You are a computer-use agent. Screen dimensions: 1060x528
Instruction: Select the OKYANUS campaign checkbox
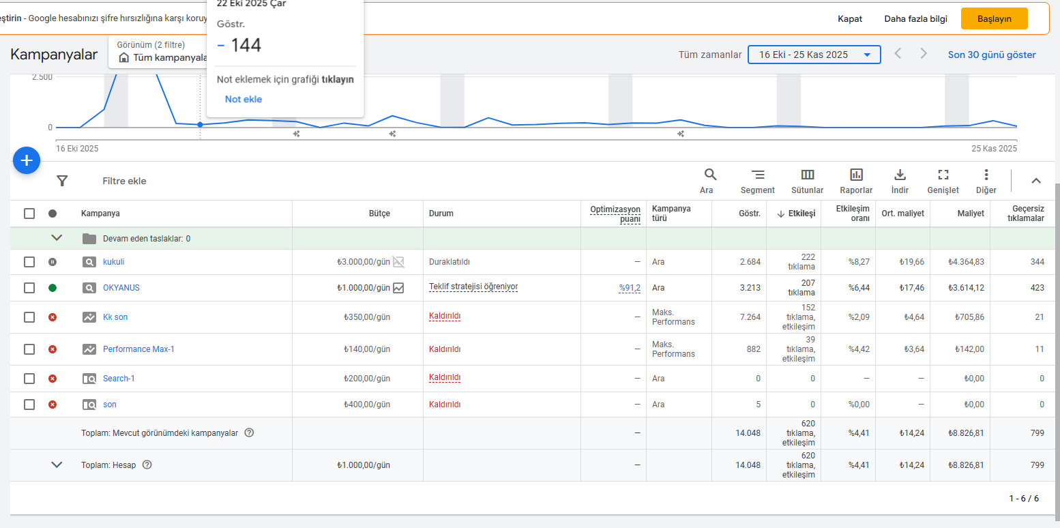[x=29, y=288]
